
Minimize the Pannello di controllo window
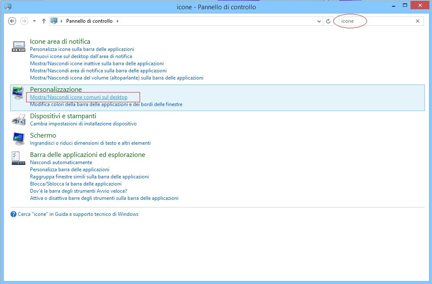coord(394,5)
